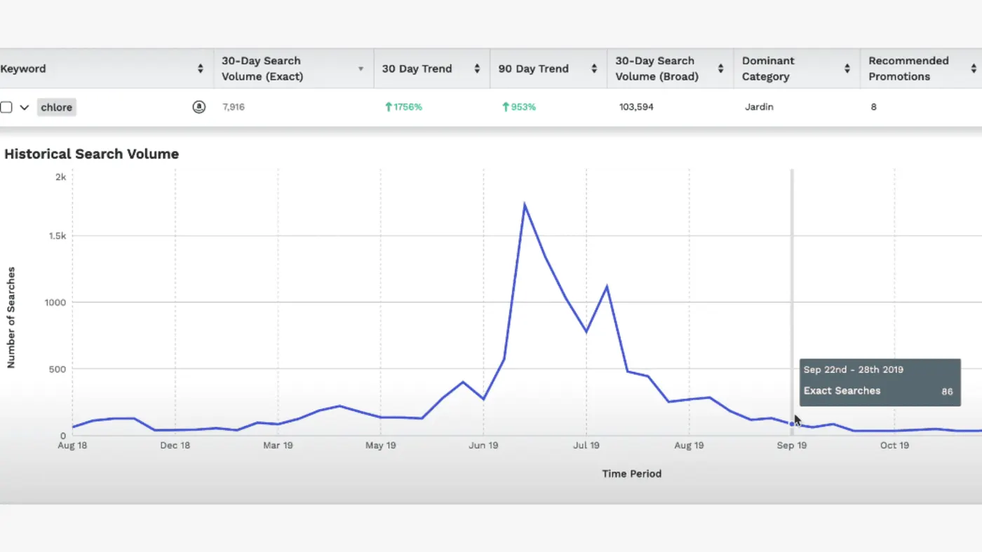Click the highlighted Sep 22nd data point
The width and height of the screenshot is (982, 552).
(792, 424)
